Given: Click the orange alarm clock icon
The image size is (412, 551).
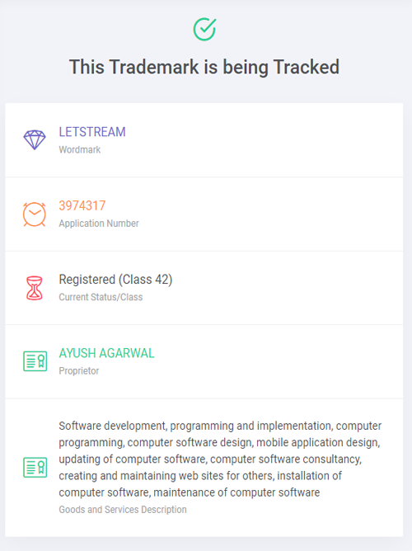Looking at the screenshot, I should (35, 214).
